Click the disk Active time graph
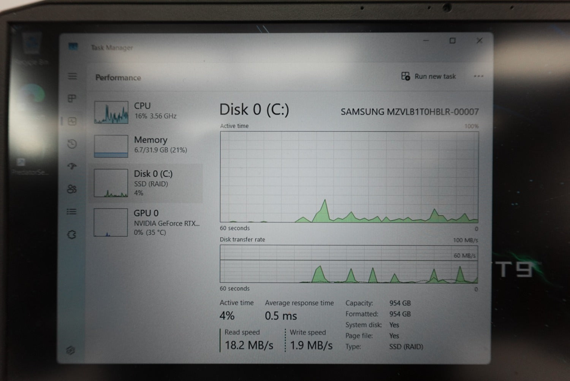The image size is (570, 381). click(x=349, y=177)
